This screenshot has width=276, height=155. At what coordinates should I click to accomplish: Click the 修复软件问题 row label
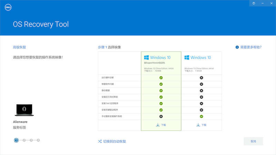point(108,84)
